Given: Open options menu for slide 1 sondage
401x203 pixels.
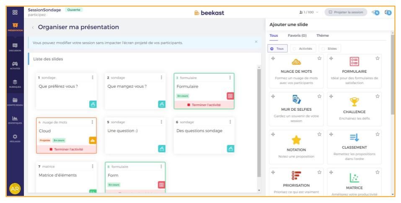Looking at the screenshot, I should tap(92, 77).
